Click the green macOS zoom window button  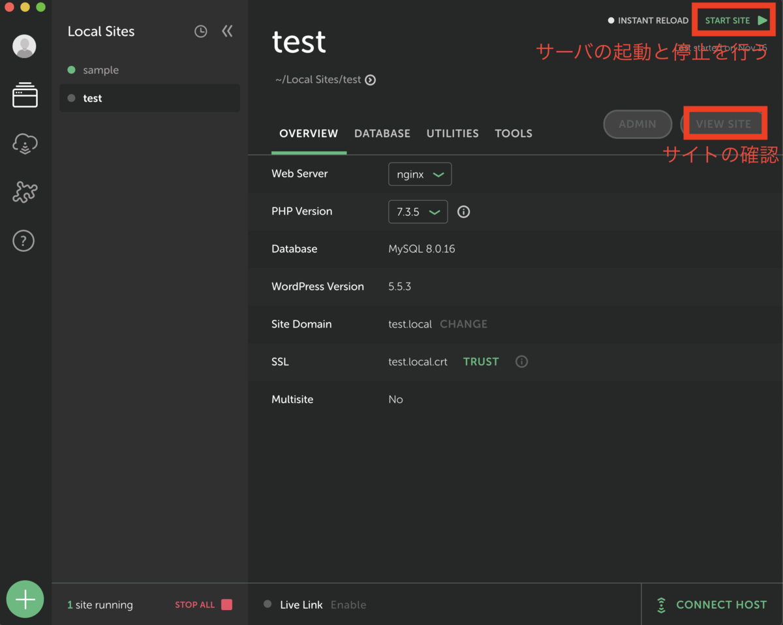pos(40,7)
